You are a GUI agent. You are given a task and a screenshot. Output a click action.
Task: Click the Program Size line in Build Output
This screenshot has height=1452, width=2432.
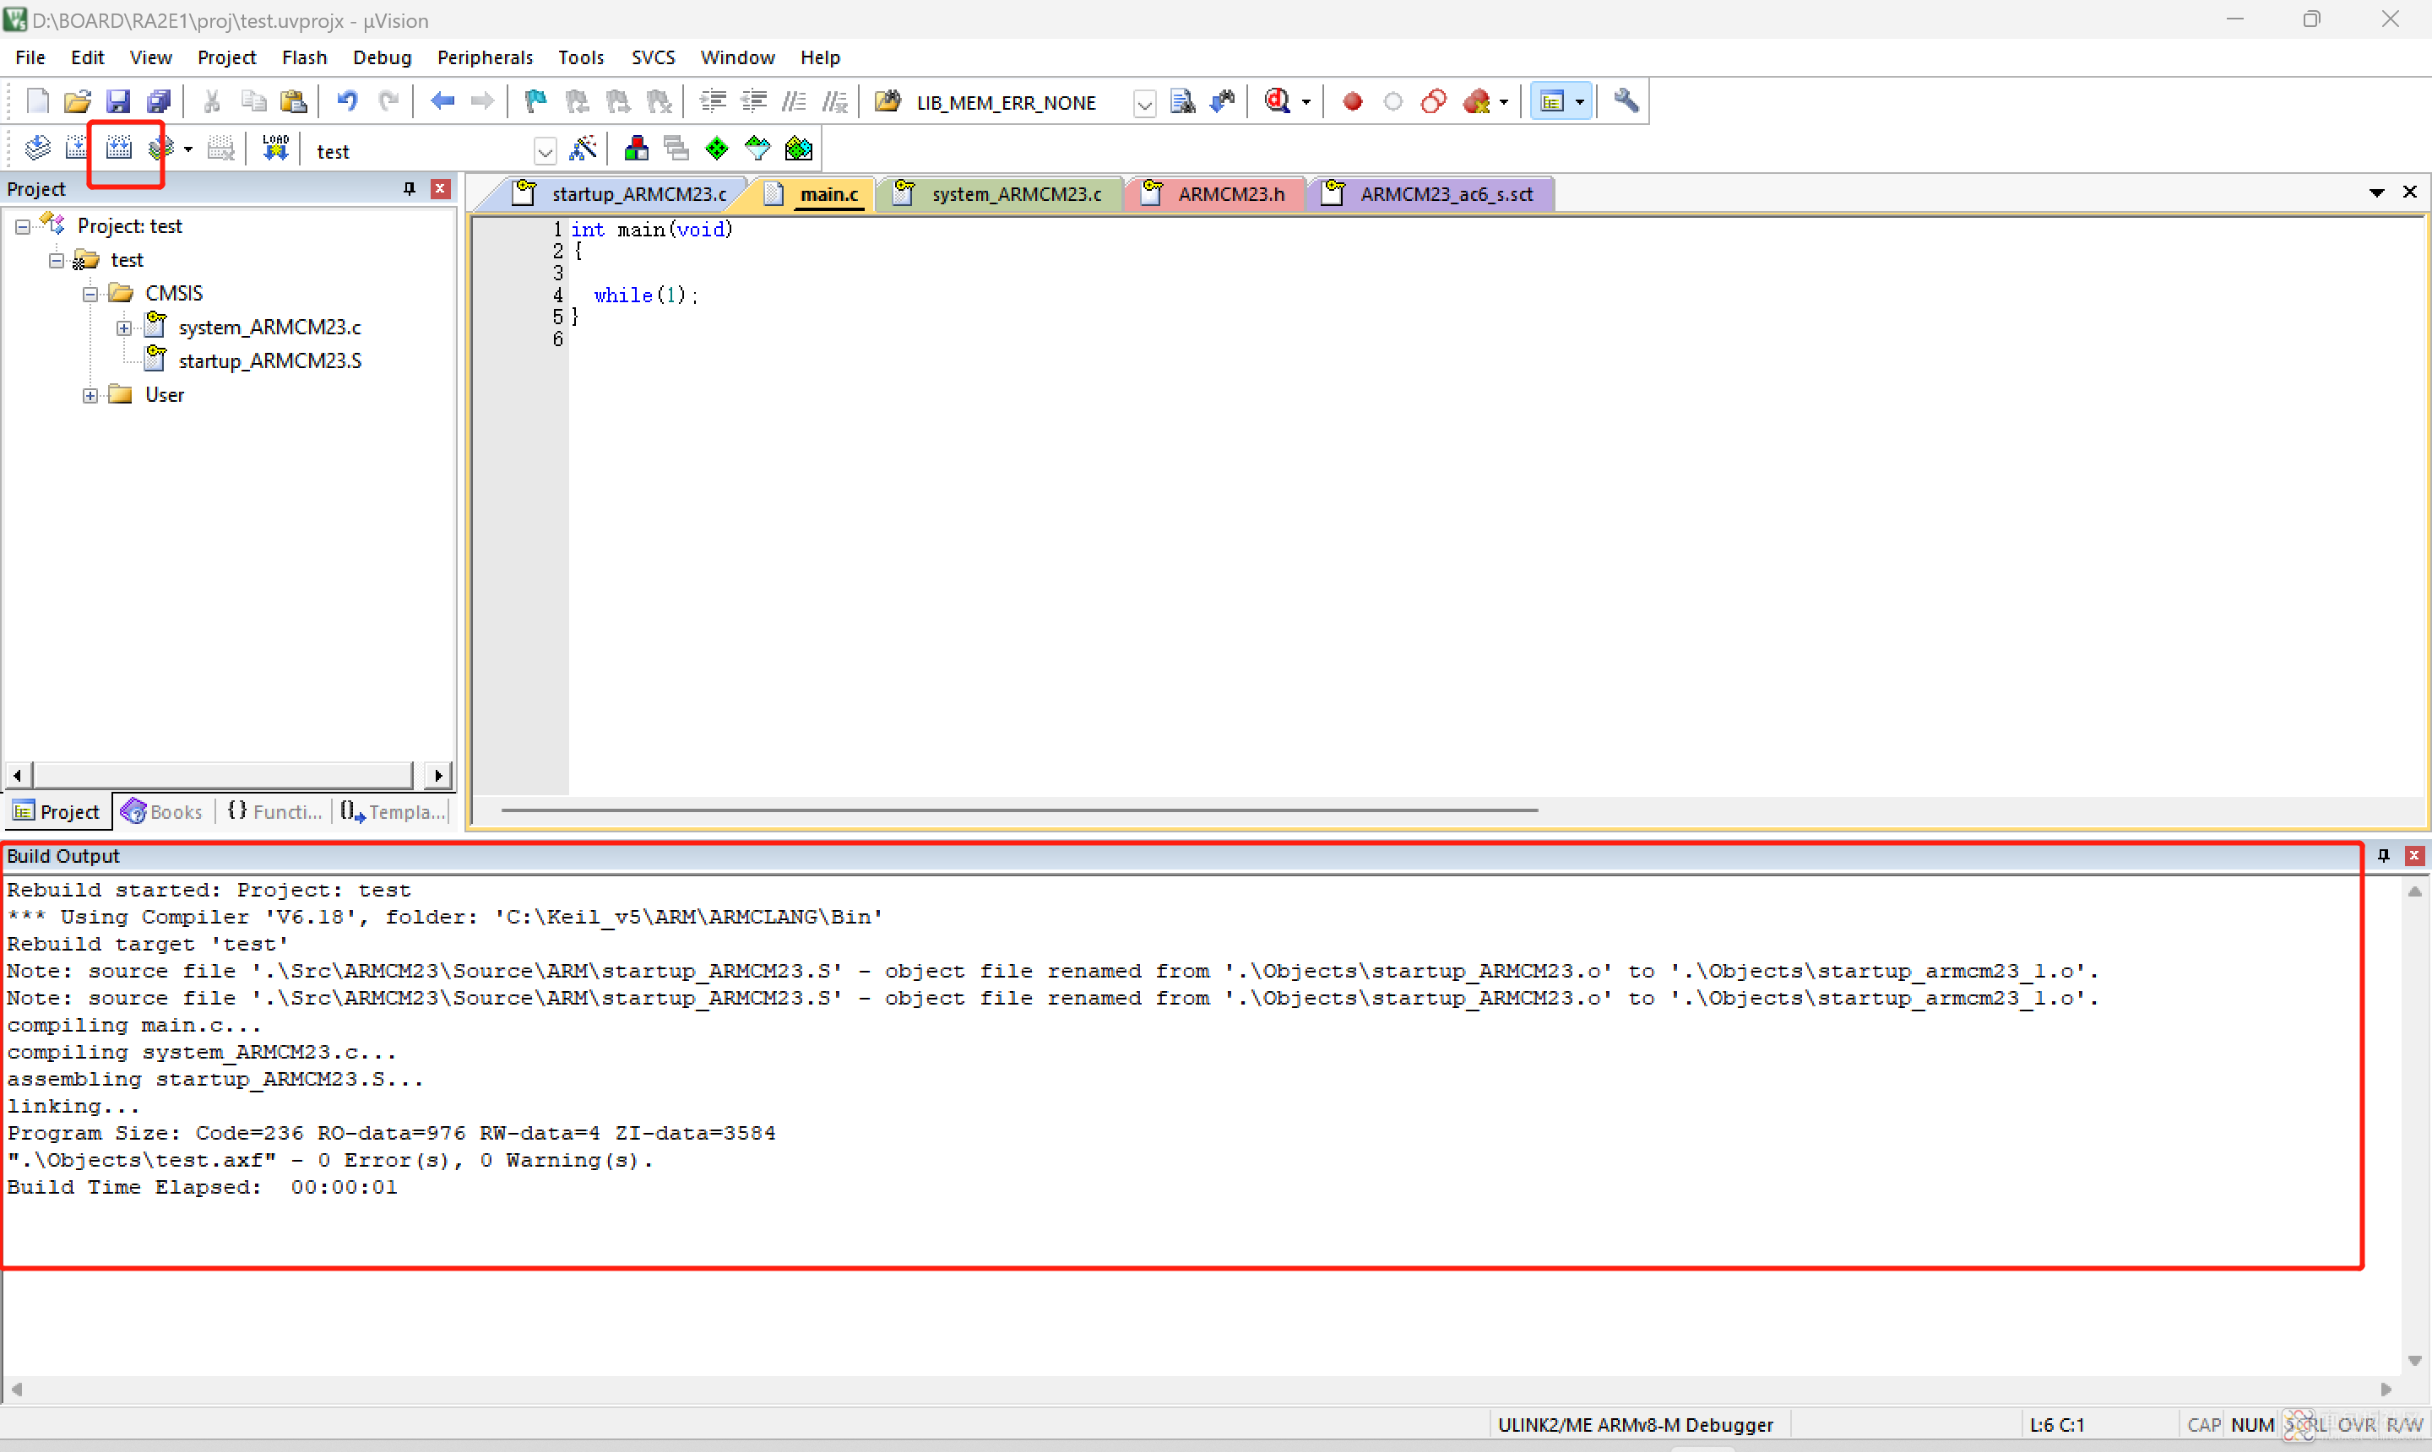coord(392,1134)
